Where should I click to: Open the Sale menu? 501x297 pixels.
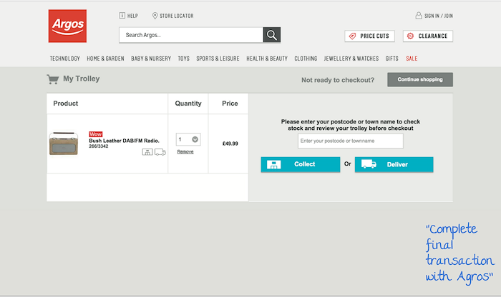click(x=412, y=59)
